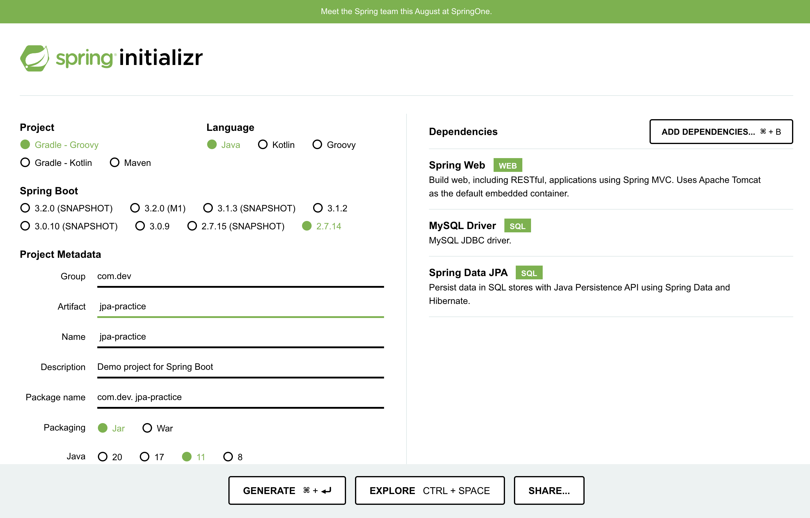Click the Package name field

(240, 397)
